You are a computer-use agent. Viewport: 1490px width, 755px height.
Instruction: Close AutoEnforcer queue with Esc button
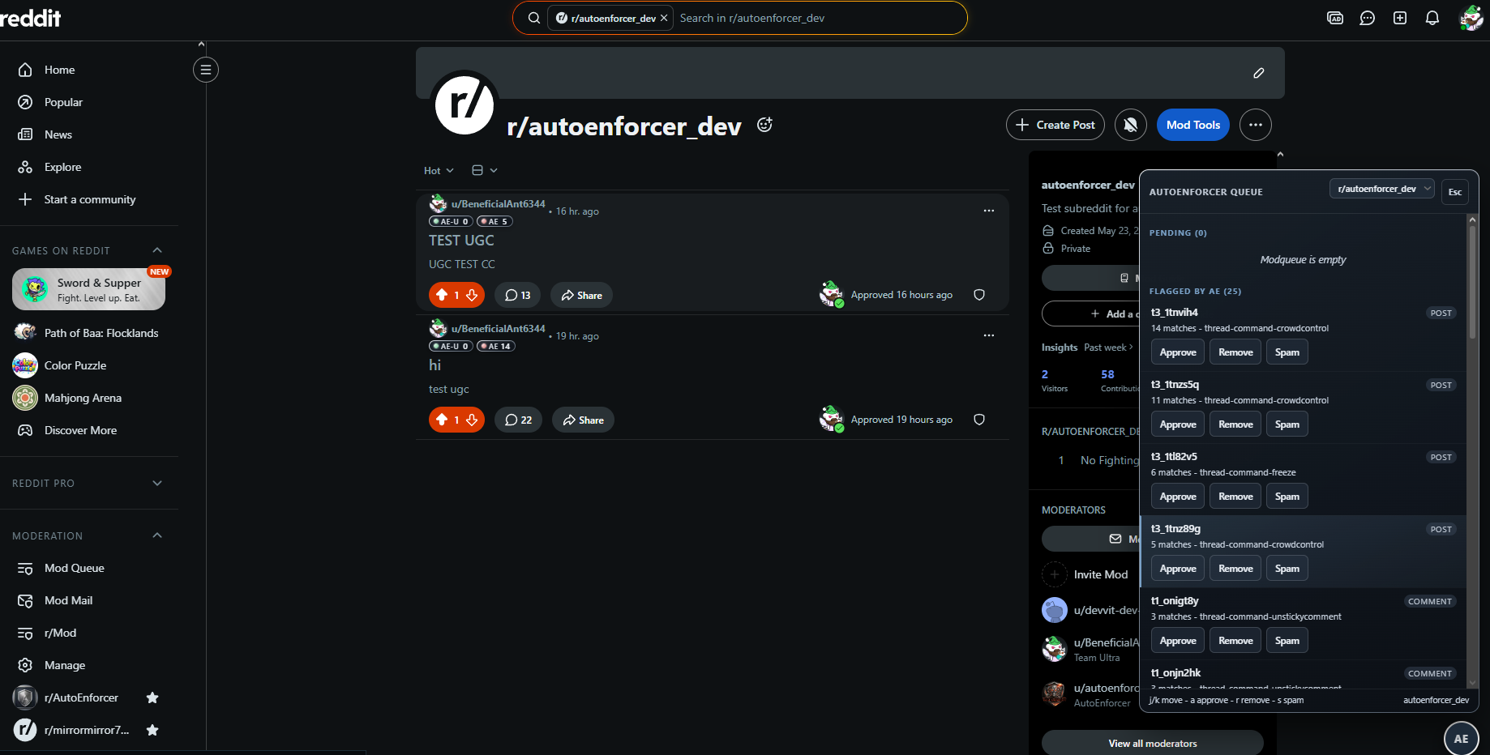(x=1455, y=192)
